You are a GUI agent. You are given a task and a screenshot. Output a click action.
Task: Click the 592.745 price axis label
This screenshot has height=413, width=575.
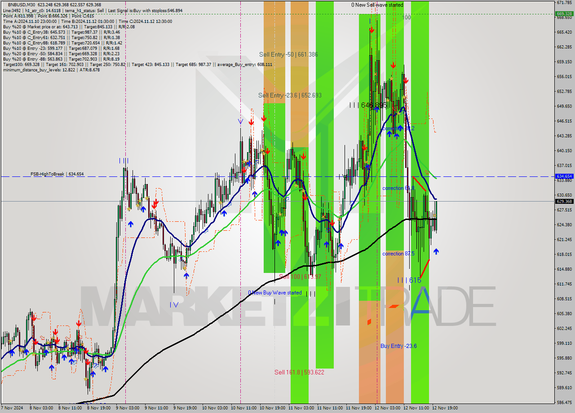tap(564, 373)
